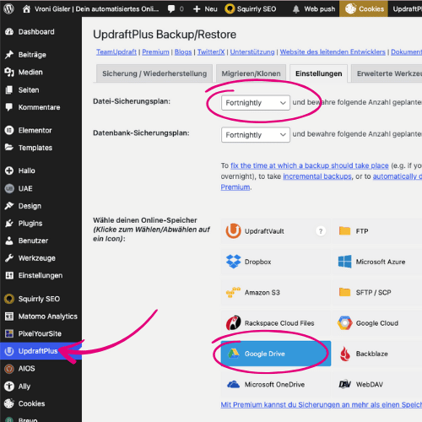Open the Premium link in the header links
The height and width of the screenshot is (422, 422).
pos(155,52)
